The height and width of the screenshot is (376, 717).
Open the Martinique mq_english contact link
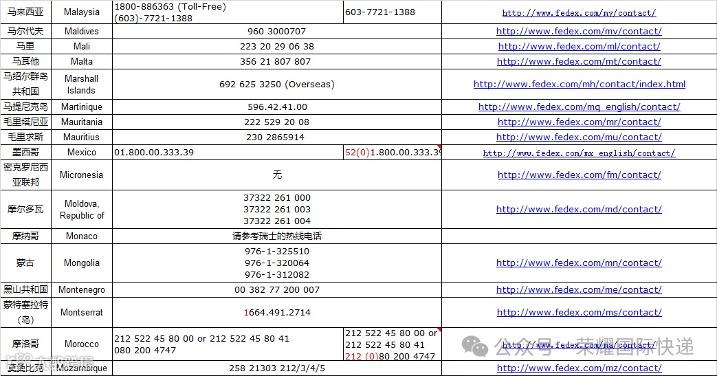pos(579,107)
